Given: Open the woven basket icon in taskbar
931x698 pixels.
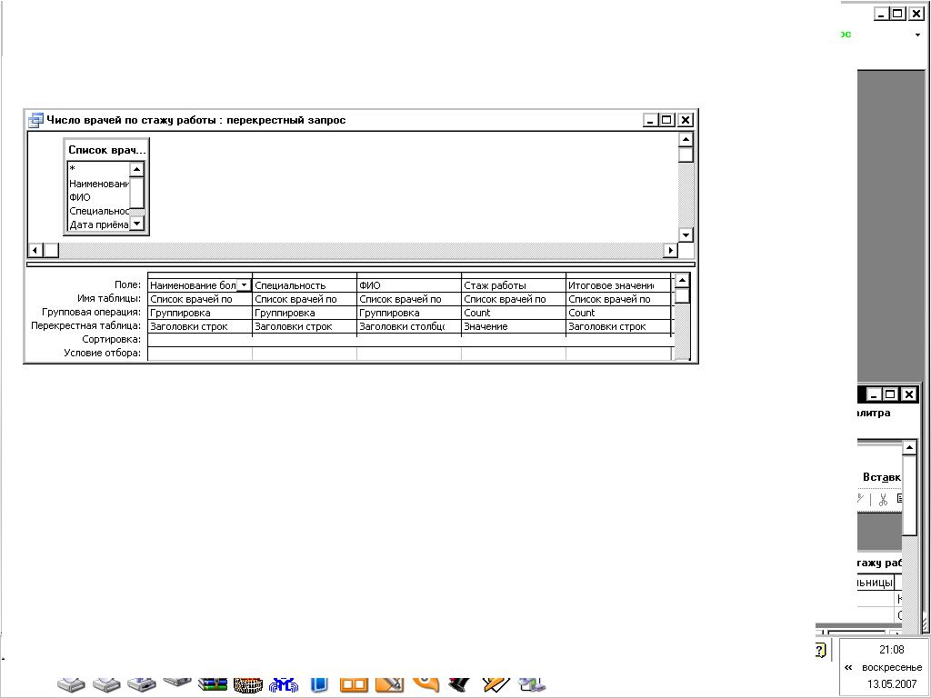Looking at the screenshot, I should tap(248, 685).
